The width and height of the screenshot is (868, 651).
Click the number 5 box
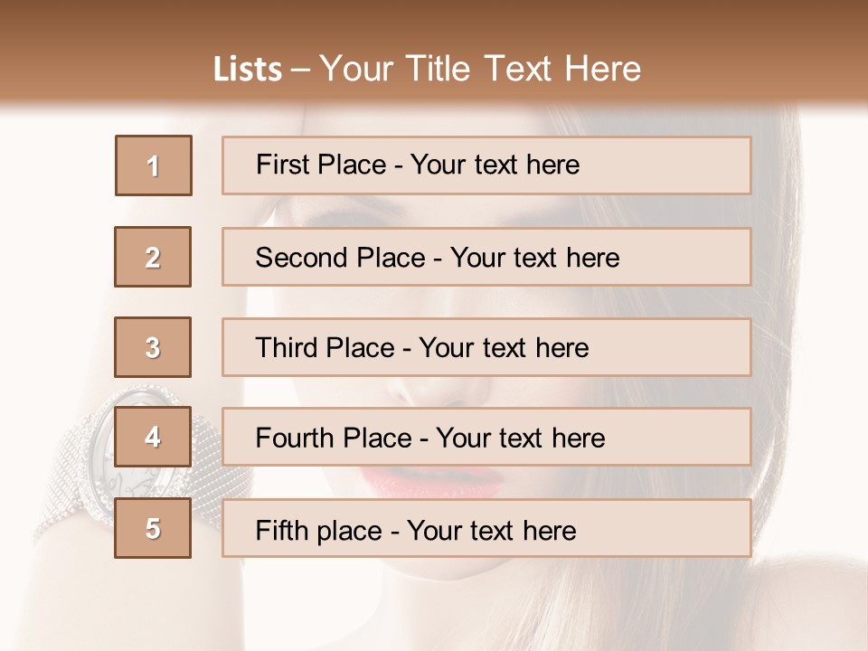(153, 528)
